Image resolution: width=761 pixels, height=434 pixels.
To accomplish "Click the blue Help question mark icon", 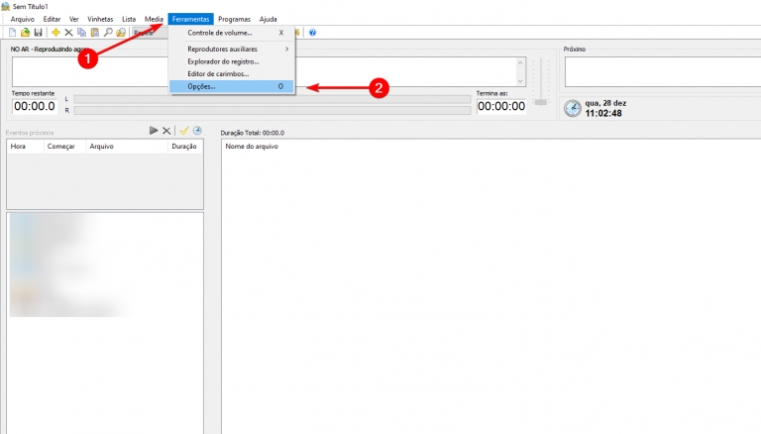I will 313,33.
